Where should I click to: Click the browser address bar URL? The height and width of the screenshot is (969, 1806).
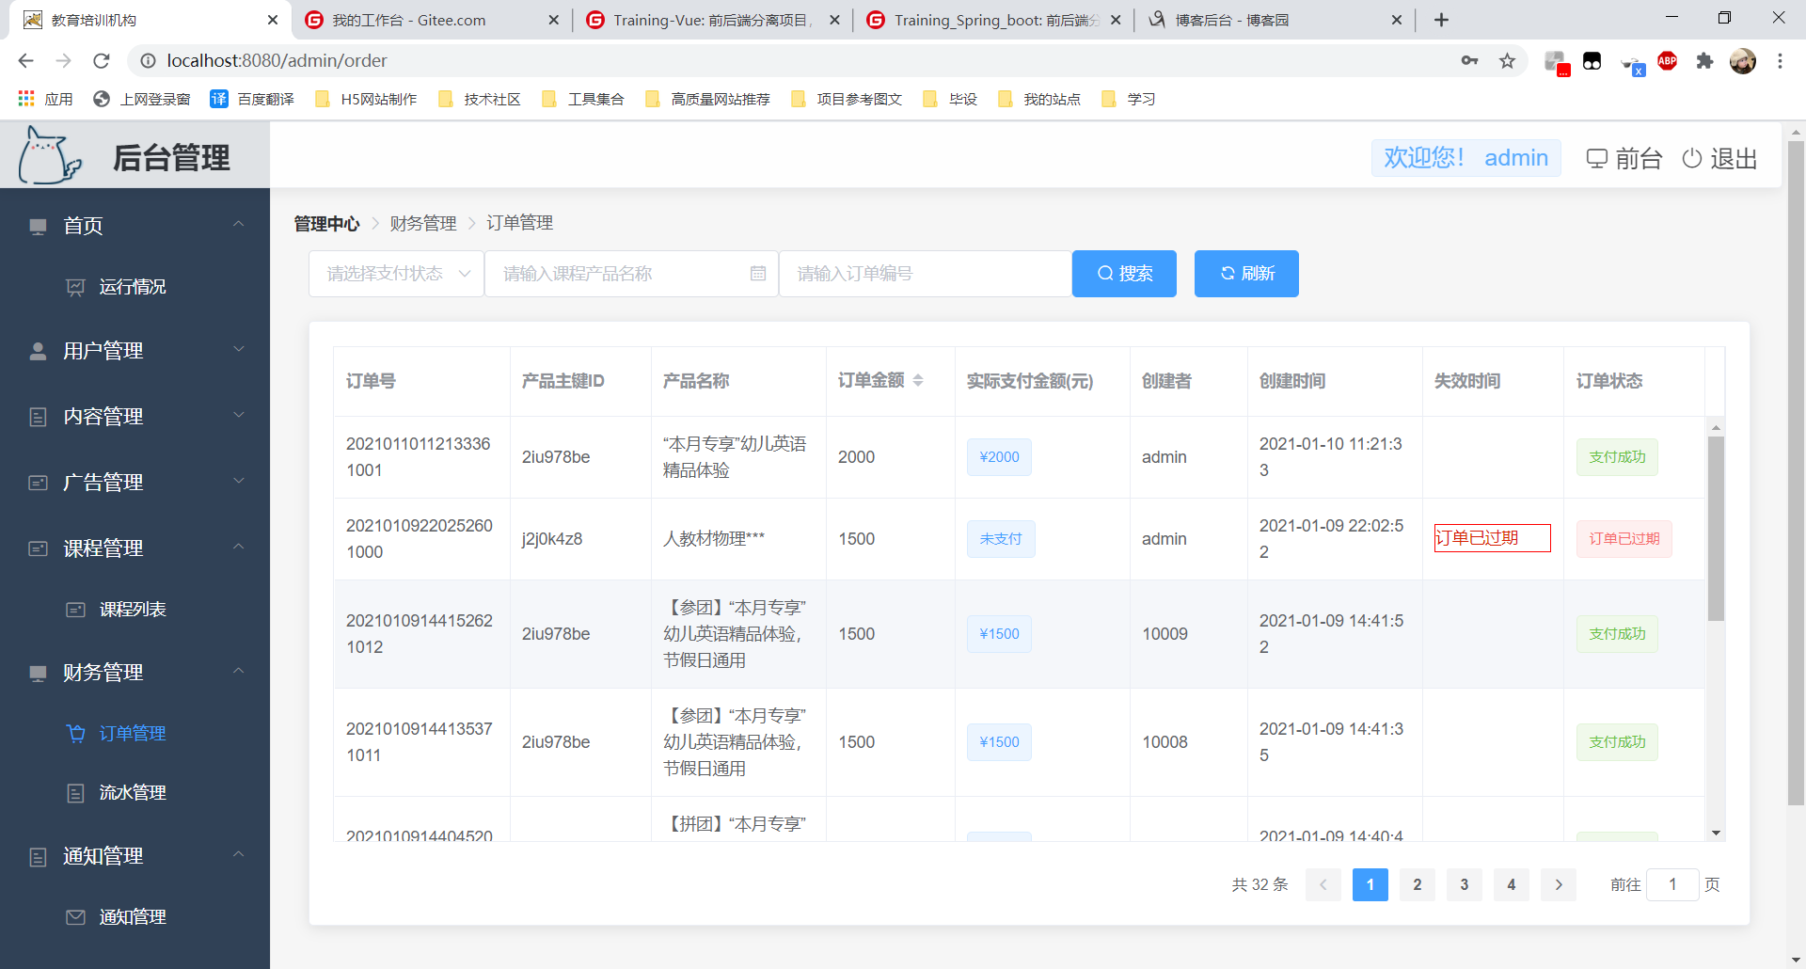277,61
